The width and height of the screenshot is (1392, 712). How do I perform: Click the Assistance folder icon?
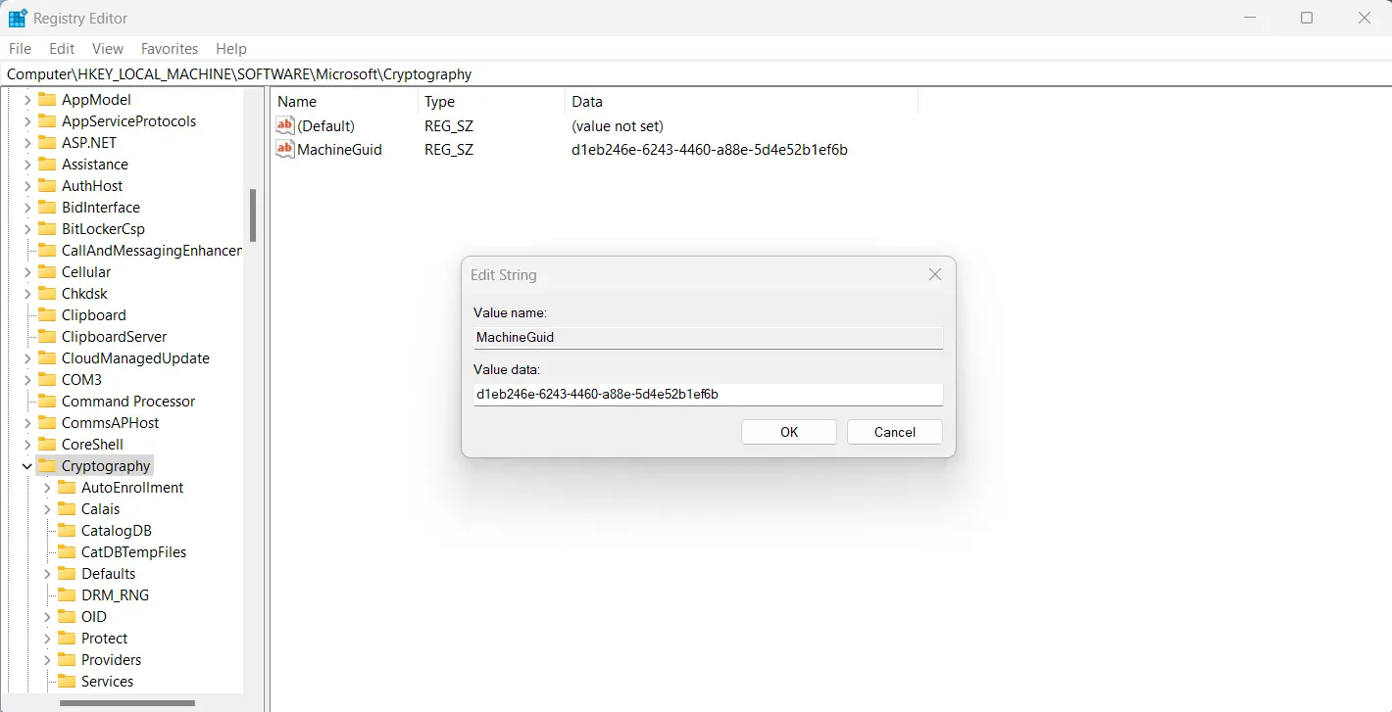click(47, 164)
